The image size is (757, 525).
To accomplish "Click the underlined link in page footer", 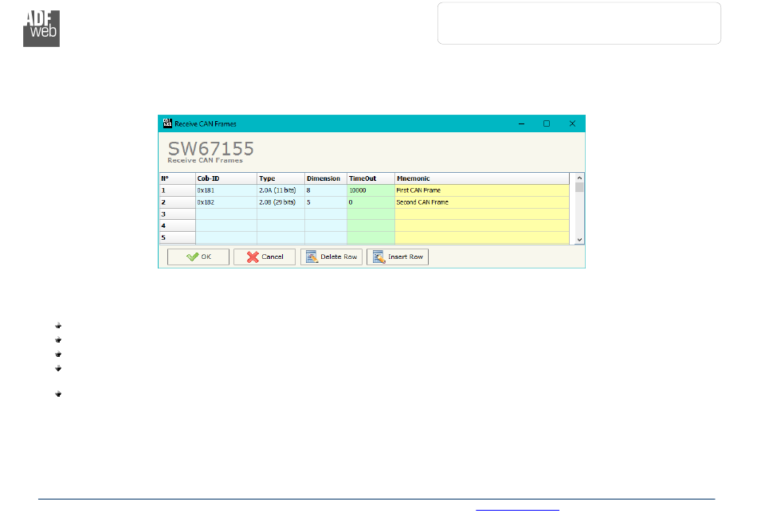I will 517,508.
